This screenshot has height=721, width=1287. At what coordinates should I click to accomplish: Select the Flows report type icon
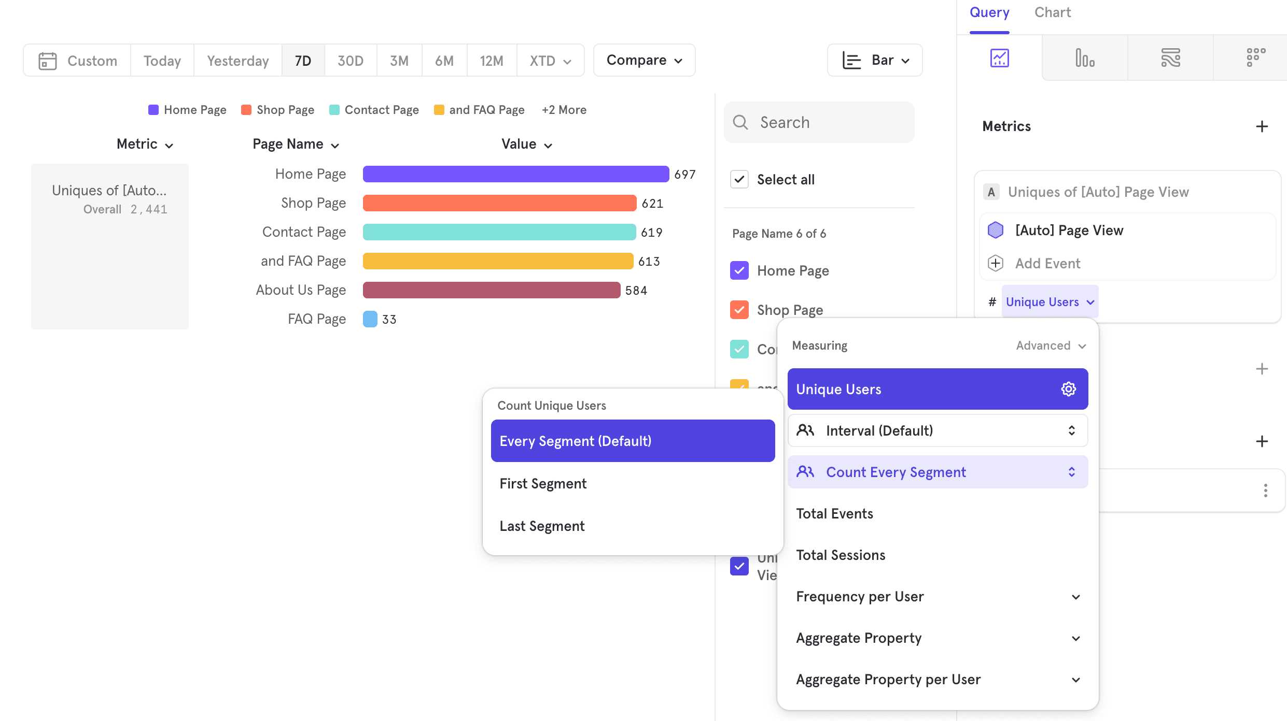(1170, 58)
